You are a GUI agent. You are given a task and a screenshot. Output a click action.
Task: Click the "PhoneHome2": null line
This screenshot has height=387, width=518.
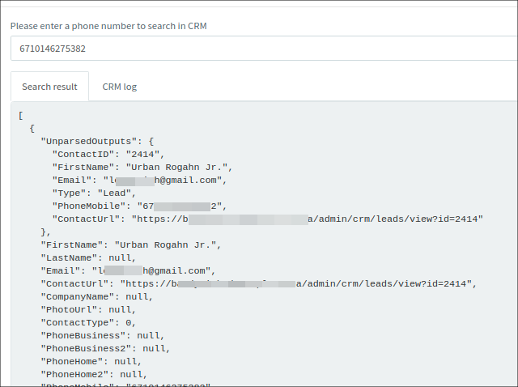pos(94,374)
